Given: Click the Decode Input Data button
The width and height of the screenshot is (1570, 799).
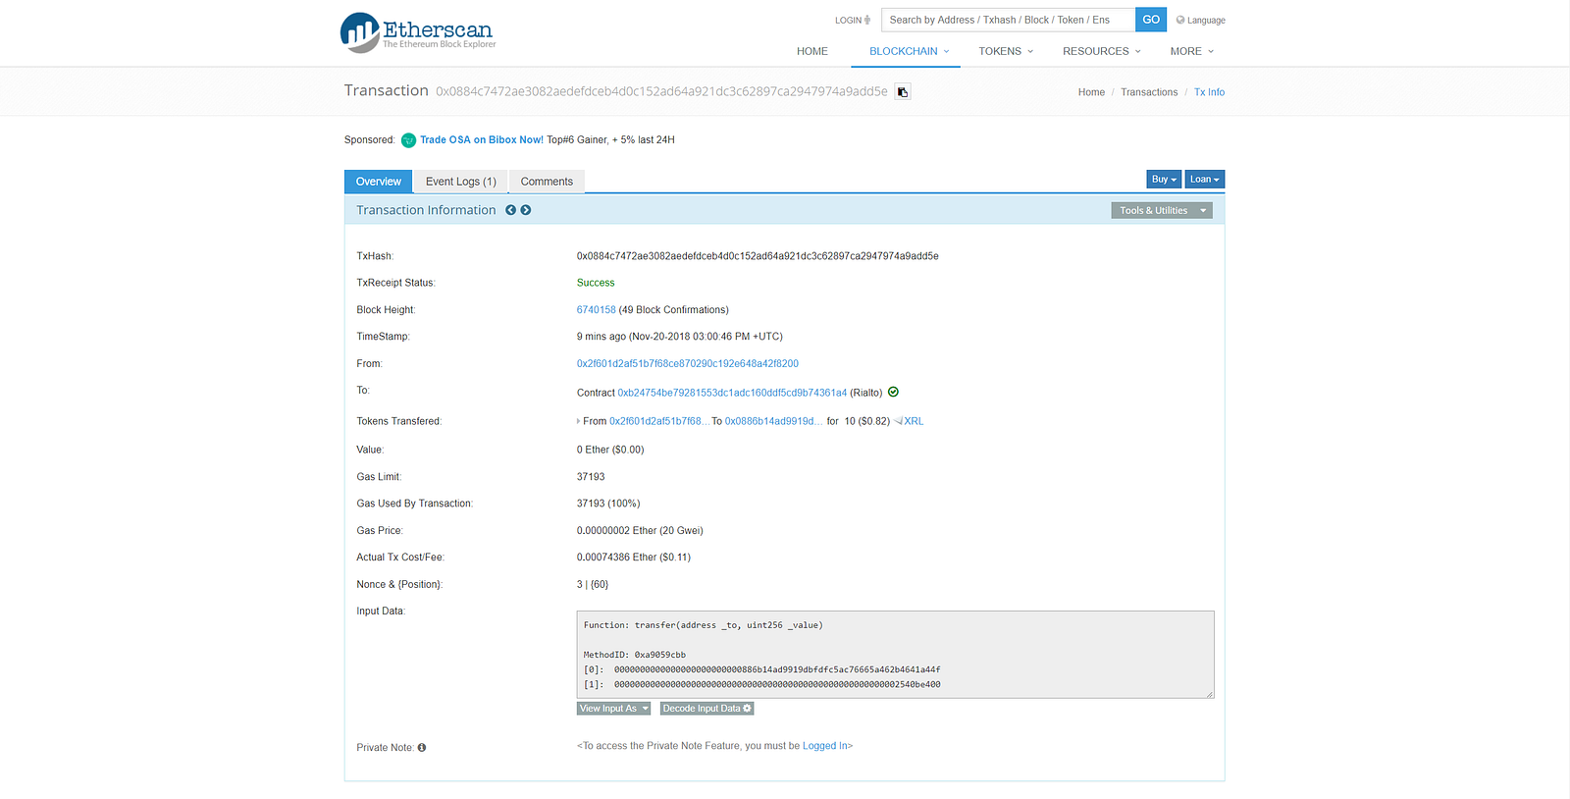Looking at the screenshot, I should point(706,709).
